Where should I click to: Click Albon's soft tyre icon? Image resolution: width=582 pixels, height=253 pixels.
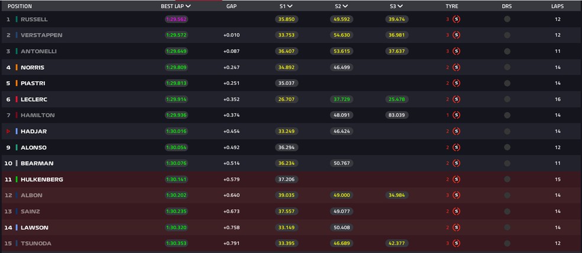tap(457, 195)
